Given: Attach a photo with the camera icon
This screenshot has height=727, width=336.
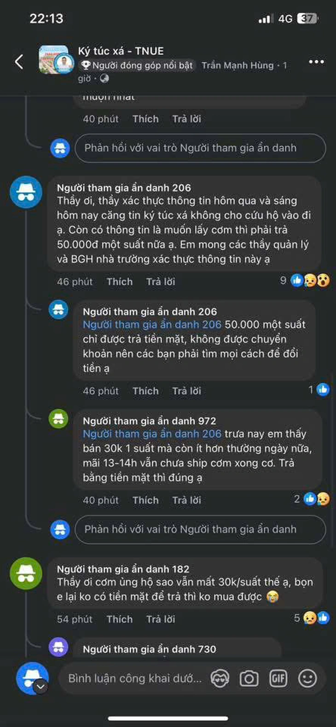Looking at the screenshot, I should [249, 678].
